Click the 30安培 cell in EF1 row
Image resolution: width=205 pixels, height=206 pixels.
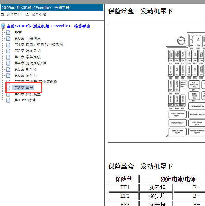click(x=156, y=187)
